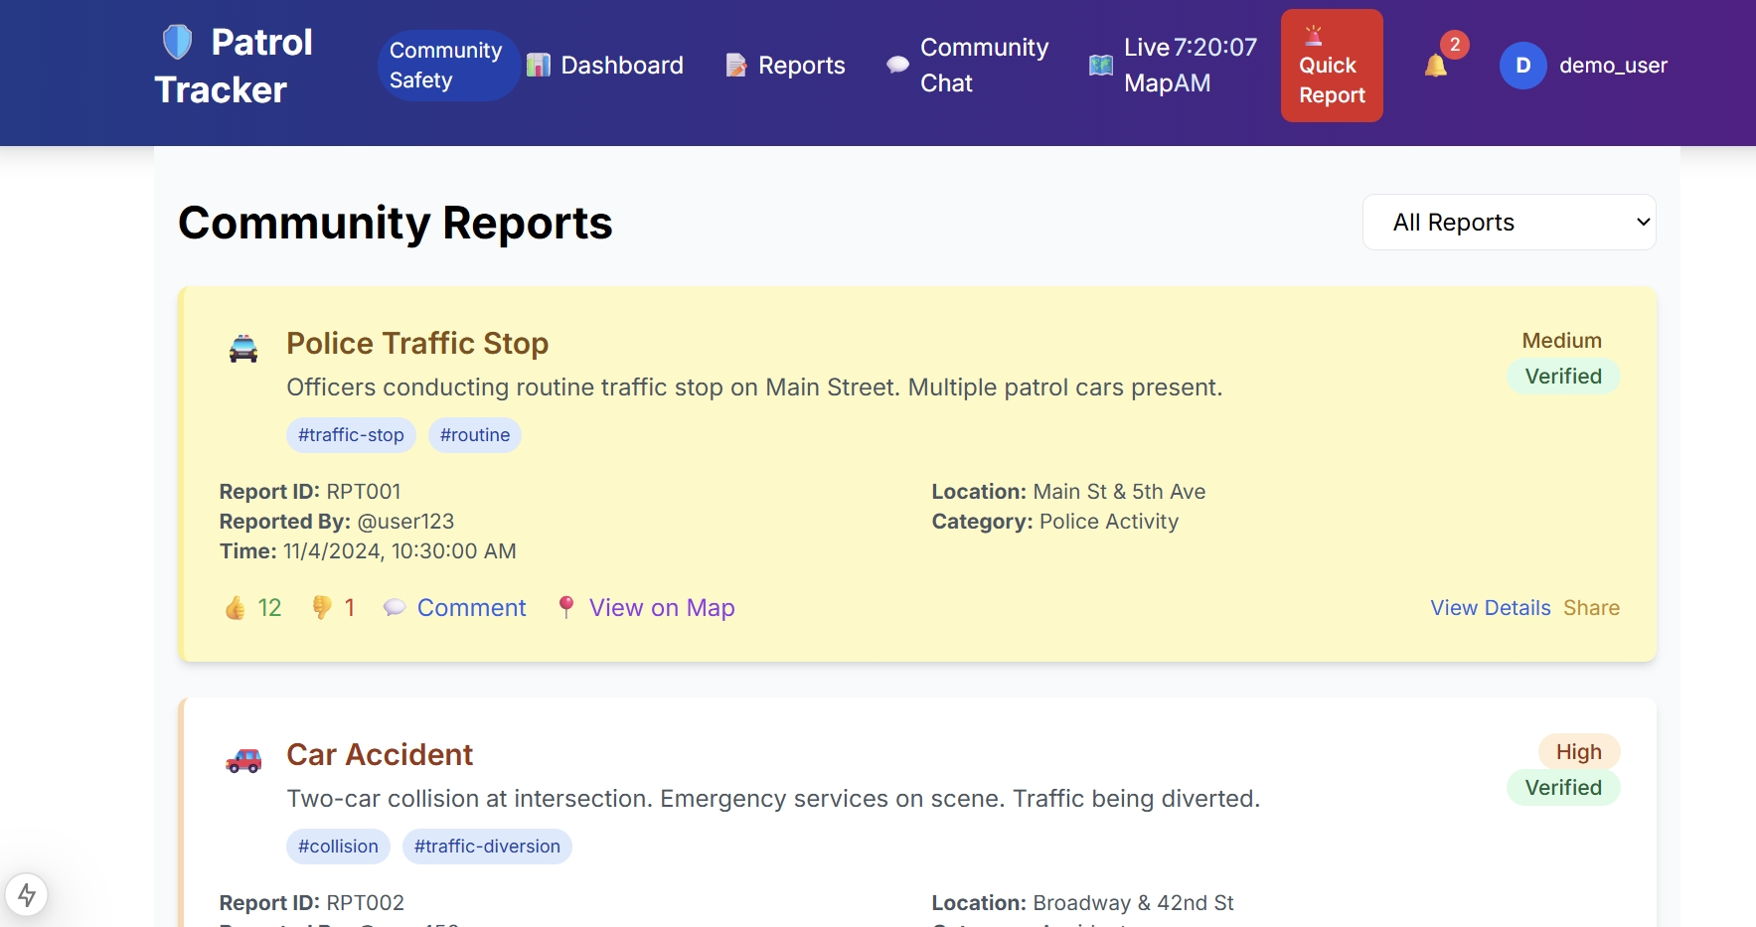Click the lightning bolt button in corner

27,895
